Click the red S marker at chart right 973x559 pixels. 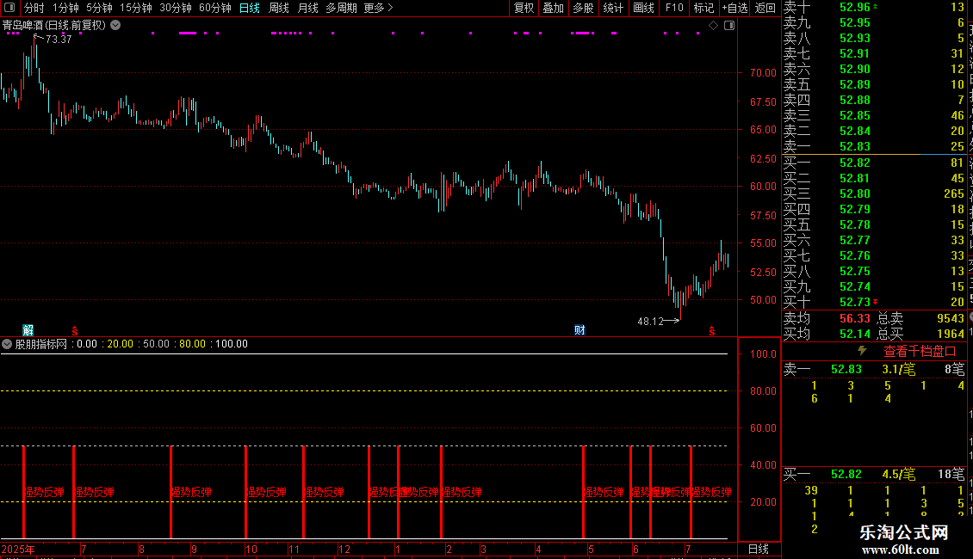coord(712,332)
